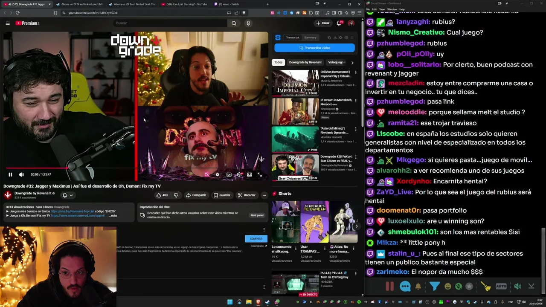
Task: Toggle autoplay switch in player
Action: [217, 174]
